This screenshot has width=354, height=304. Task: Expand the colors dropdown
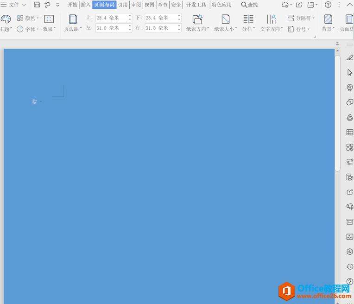tap(28, 18)
